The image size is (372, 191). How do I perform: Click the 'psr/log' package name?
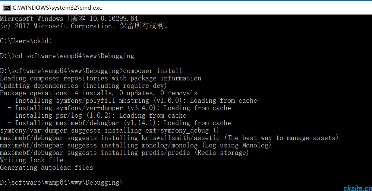tap(69, 115)
